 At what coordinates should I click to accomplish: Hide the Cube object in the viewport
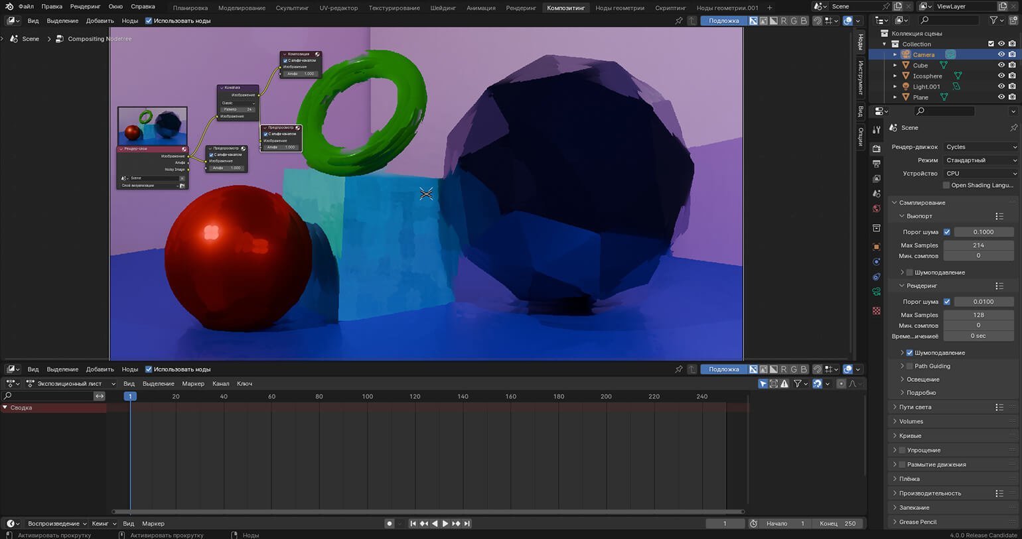tap(1001, 65)
